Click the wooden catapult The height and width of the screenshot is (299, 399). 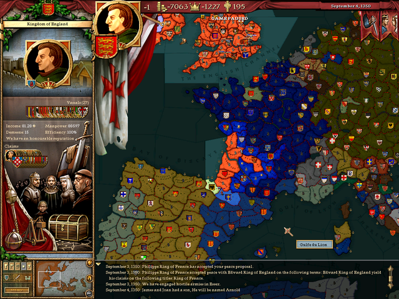(34, 232)
